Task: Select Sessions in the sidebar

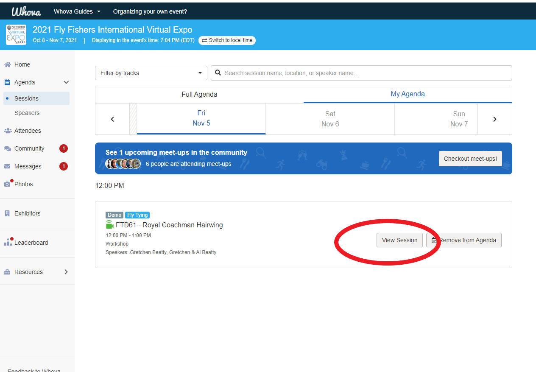Action: (36, 98)
